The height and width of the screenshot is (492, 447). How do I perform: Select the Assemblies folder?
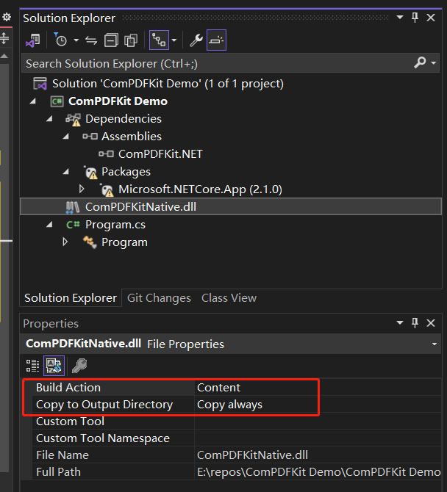pos(132,137)
